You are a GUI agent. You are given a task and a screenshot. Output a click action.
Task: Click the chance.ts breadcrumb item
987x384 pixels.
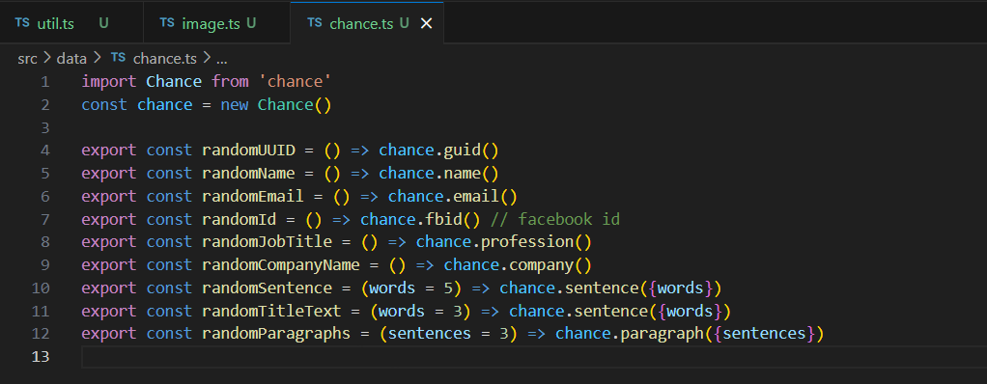[x=165, y=59]
